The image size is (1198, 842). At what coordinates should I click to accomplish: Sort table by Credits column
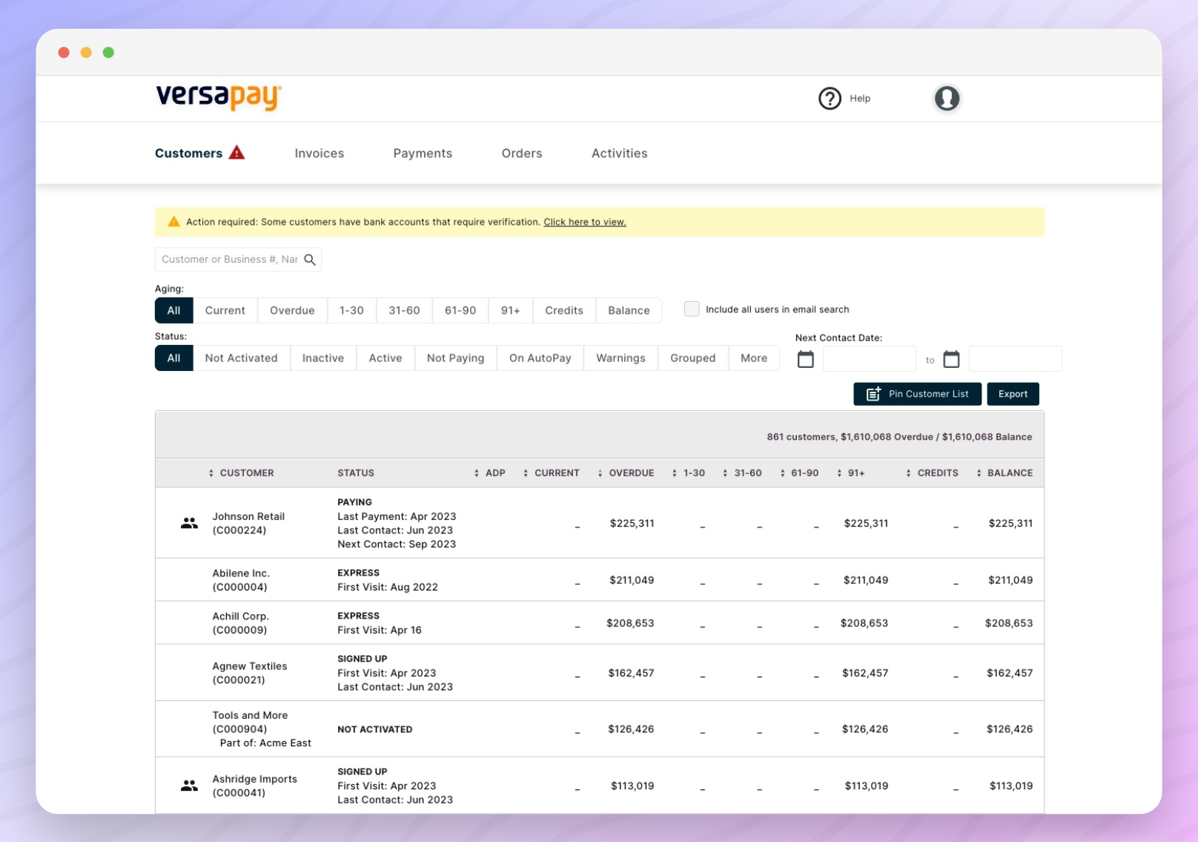click(932, 473)
